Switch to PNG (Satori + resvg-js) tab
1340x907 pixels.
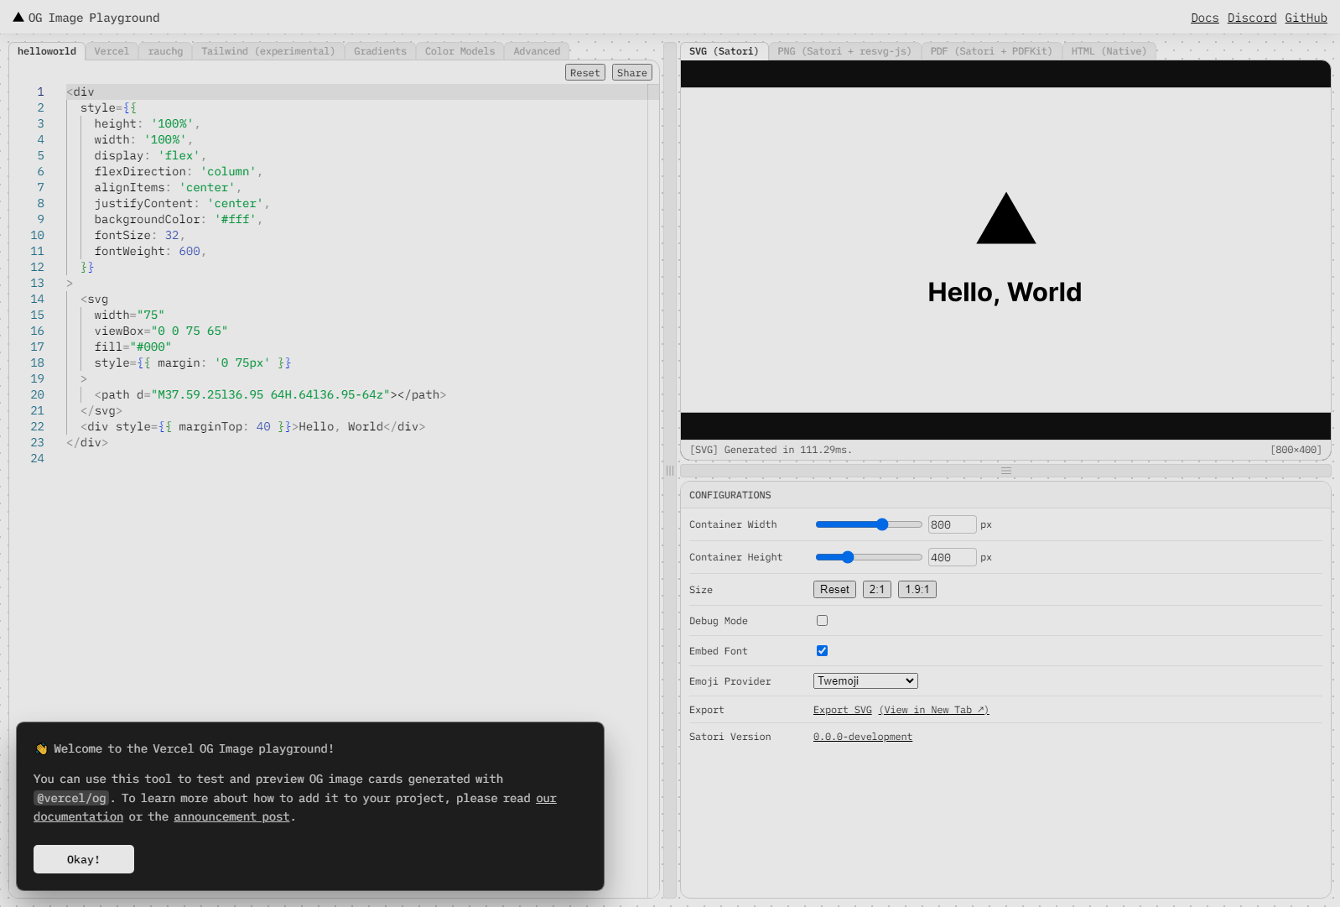pyautogui.click(x=844, y=51)
